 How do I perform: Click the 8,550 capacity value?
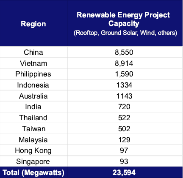(x=124, y=52)
